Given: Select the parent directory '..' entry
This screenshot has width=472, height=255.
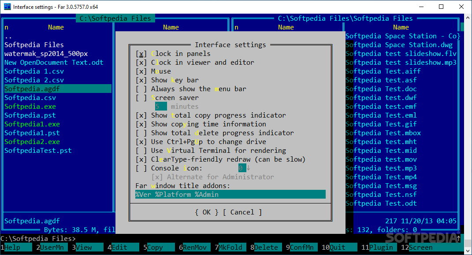Looking at the screenshot, I should (x=8, y=37).
